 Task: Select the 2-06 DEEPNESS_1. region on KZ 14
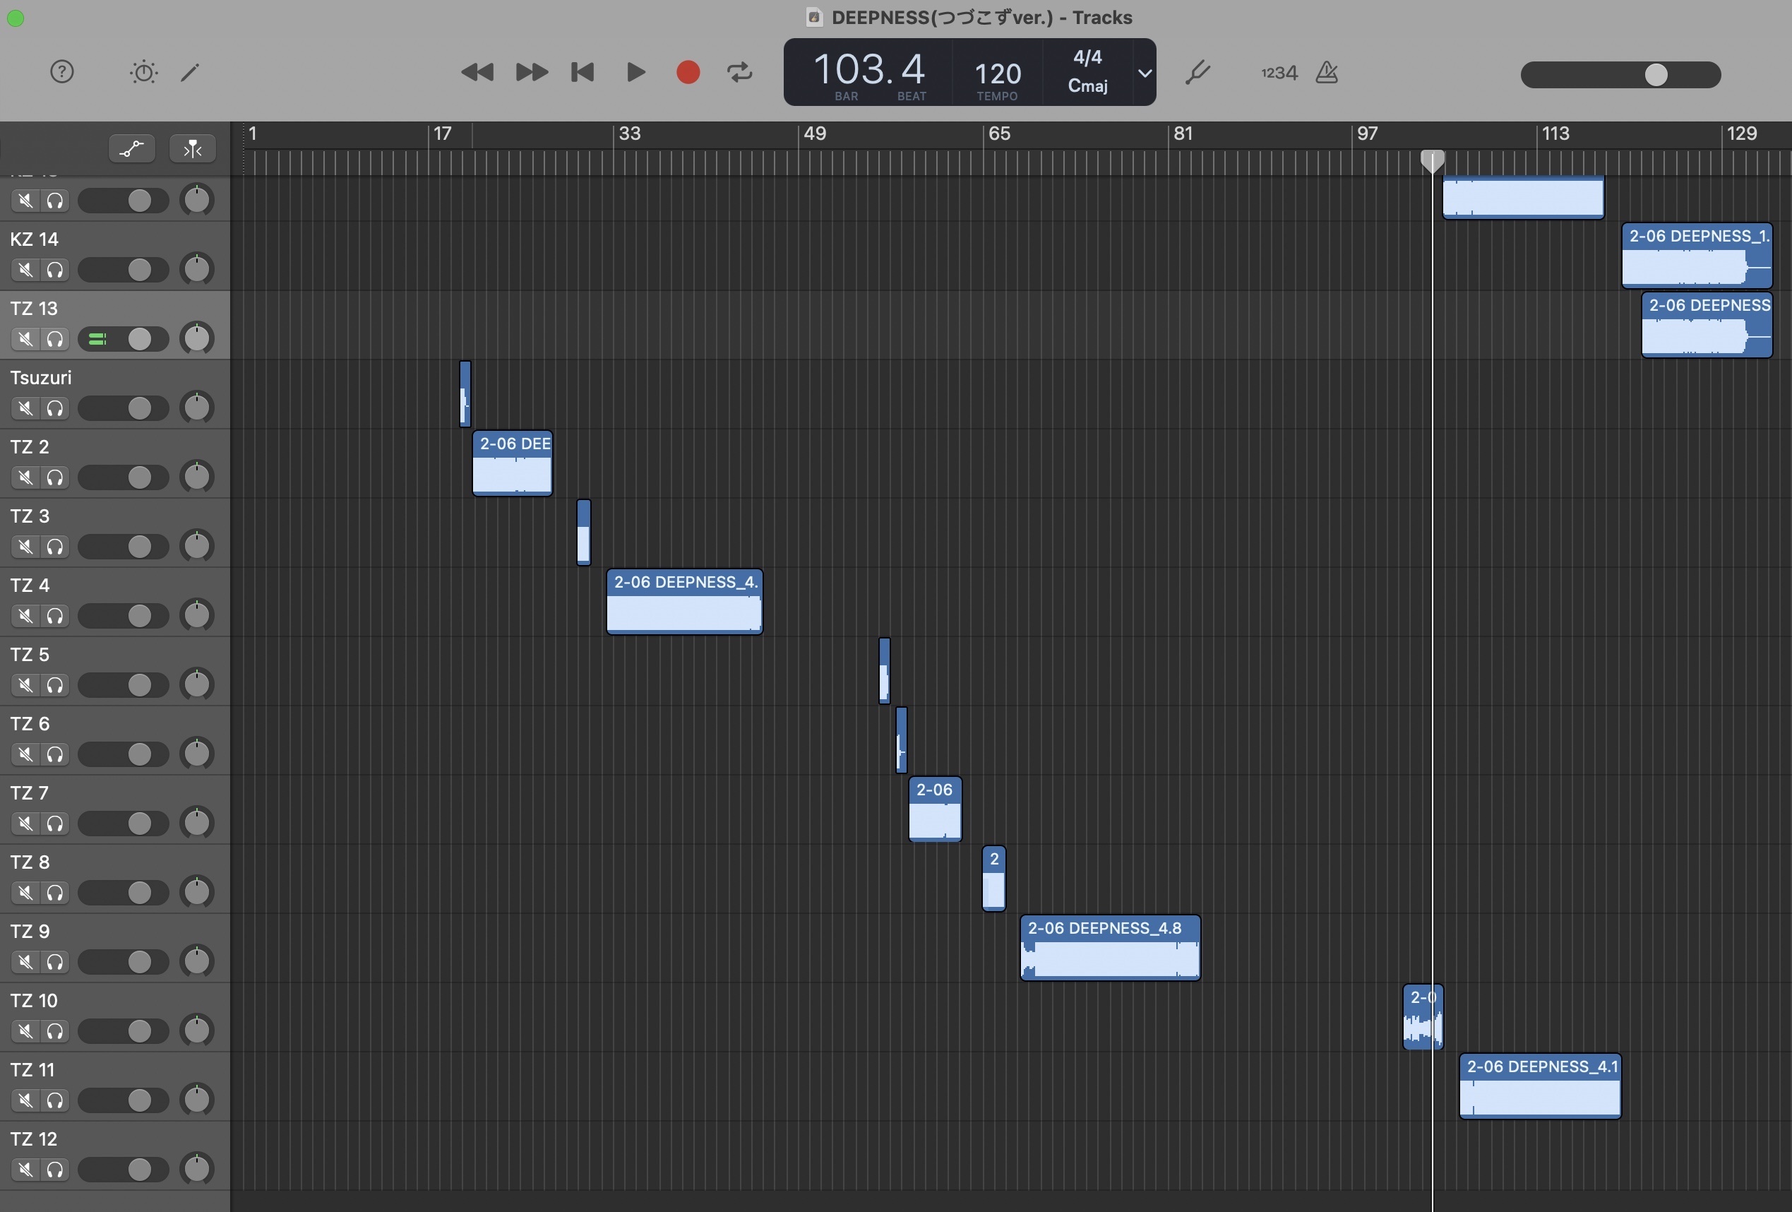(1697, 256)
